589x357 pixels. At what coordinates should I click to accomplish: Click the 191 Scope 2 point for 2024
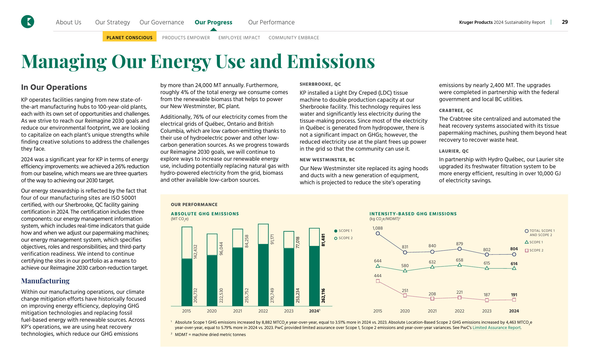[514, 300]
